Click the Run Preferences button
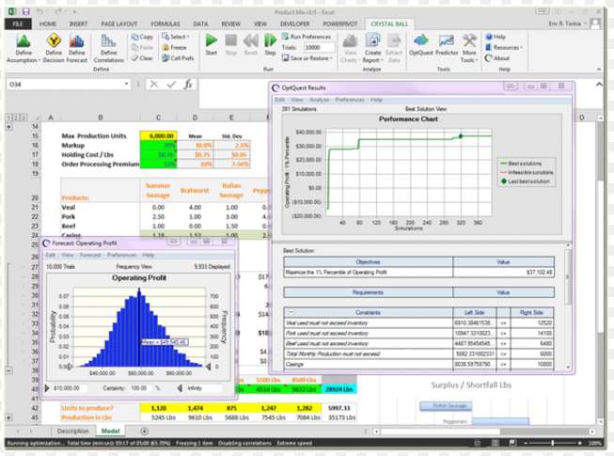 coord(308,36)
